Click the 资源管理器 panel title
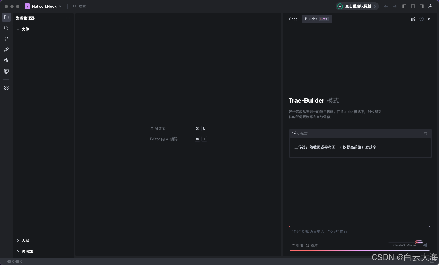The width and height of the screenshot is (439, 265). pyautogui.click(x=25, y=18)
